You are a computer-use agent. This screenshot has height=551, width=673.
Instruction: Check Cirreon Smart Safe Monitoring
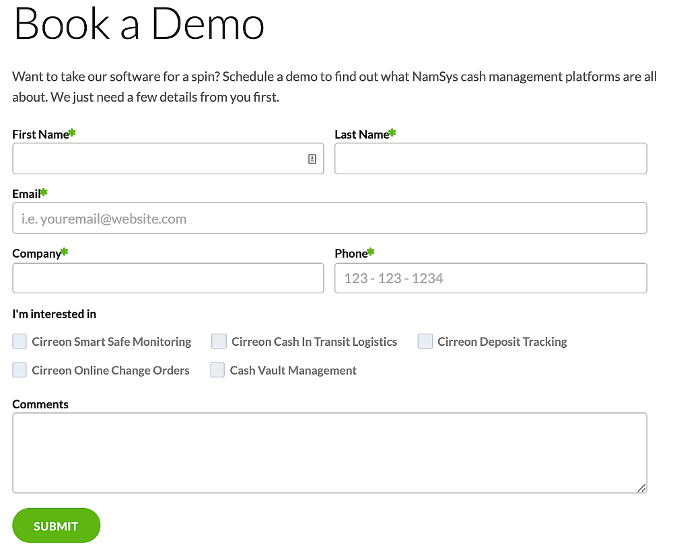20,342
